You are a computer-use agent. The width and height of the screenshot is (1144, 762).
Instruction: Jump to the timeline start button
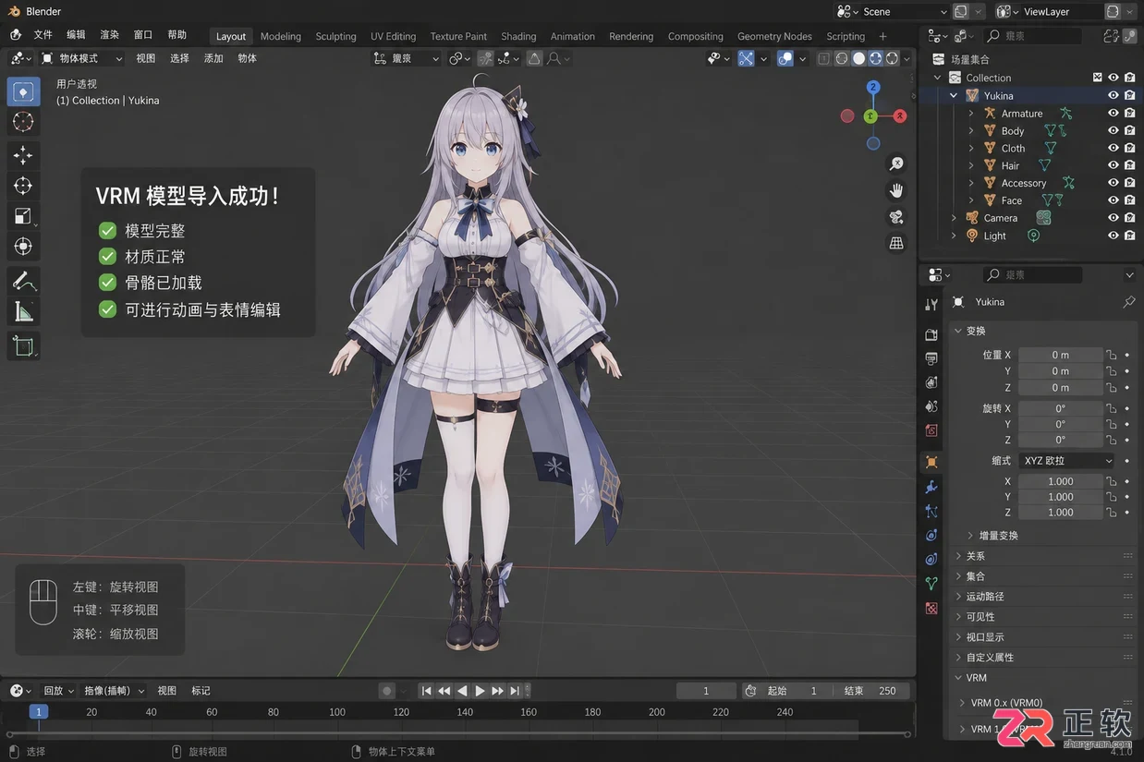tap(426, 691)
